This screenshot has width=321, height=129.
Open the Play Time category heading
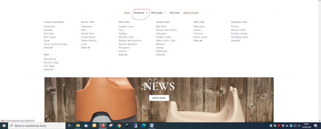click(x=124, y=22)
